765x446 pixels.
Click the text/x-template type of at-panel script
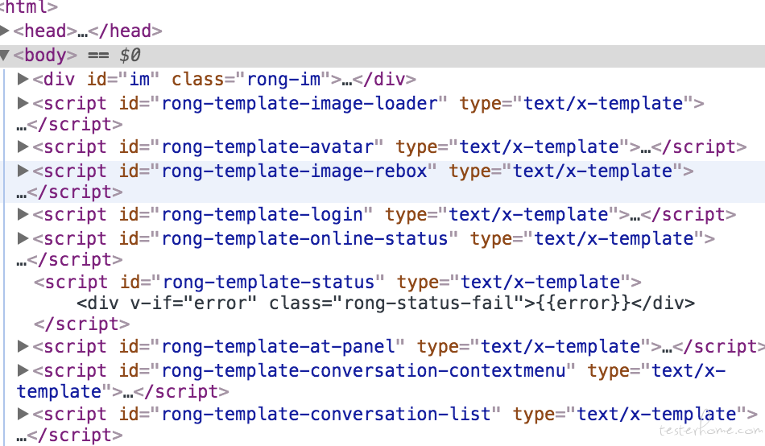pos(560,347)
